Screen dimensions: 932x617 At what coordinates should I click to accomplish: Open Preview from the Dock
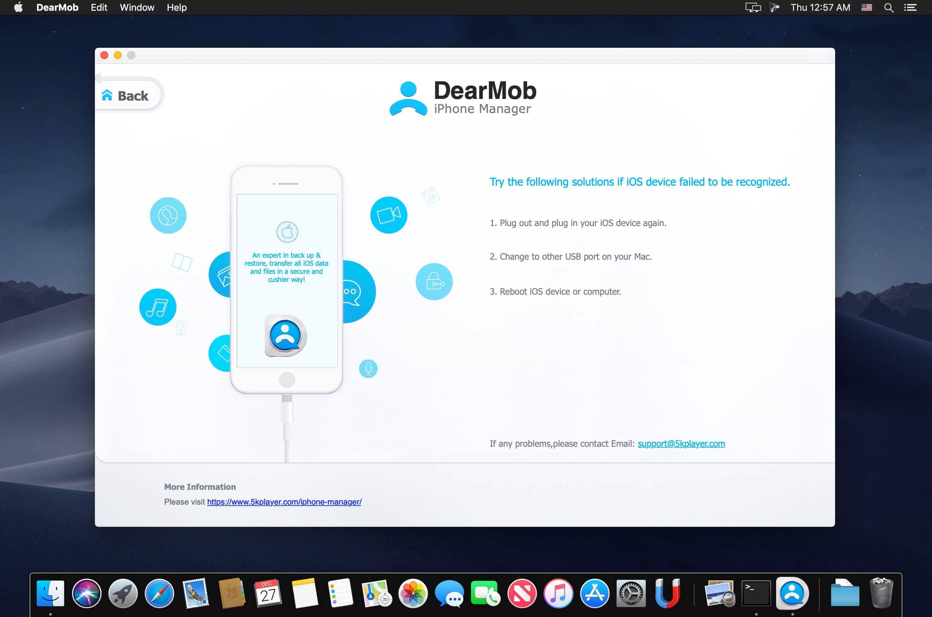tap(720, 593)
